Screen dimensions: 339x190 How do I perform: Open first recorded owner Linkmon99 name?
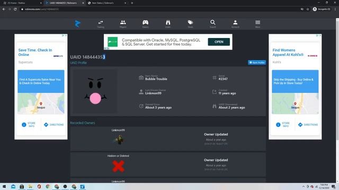click(118, 130)
